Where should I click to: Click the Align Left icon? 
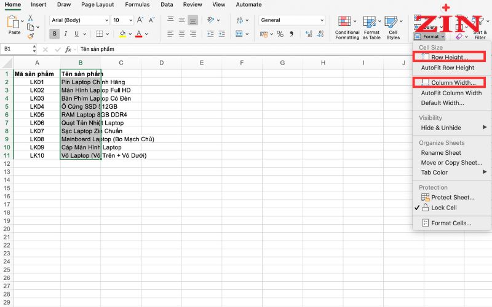click(x=170, y=34)
